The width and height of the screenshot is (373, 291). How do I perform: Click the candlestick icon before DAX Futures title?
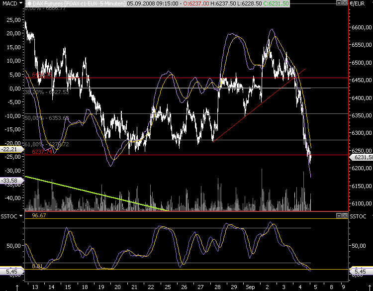coord(29,3)
